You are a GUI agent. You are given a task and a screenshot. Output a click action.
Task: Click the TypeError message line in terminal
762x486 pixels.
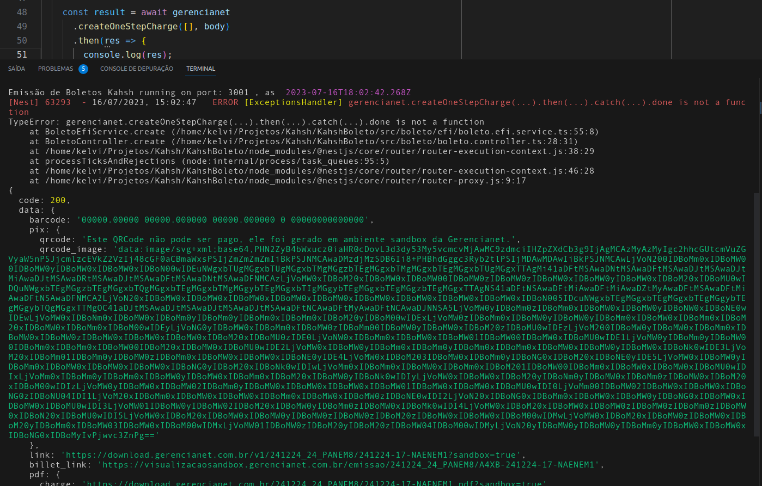tap(246, 122)
